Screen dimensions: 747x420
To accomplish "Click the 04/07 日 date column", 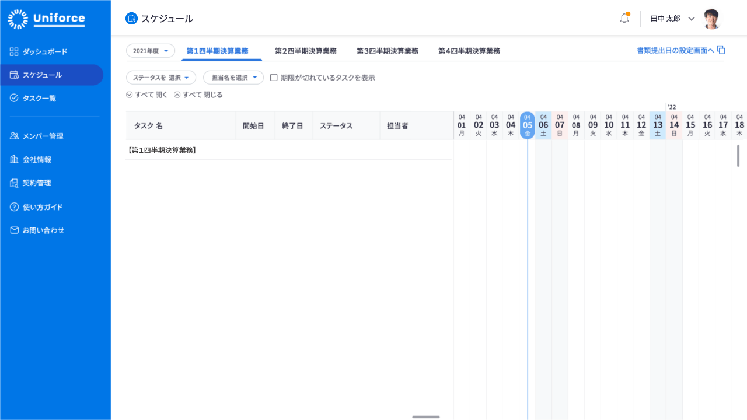I will pyautogui.click(x=560, y=125).
